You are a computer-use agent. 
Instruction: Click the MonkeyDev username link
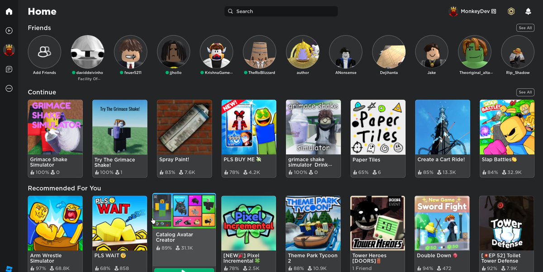pyautogui.click(x=475, y=11)
